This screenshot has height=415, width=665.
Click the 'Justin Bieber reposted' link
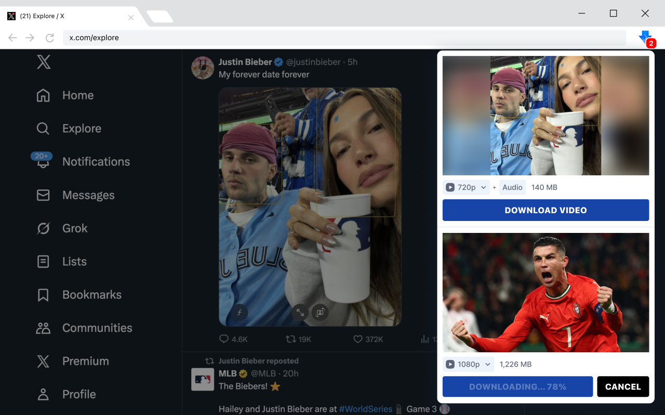[259, 361]
